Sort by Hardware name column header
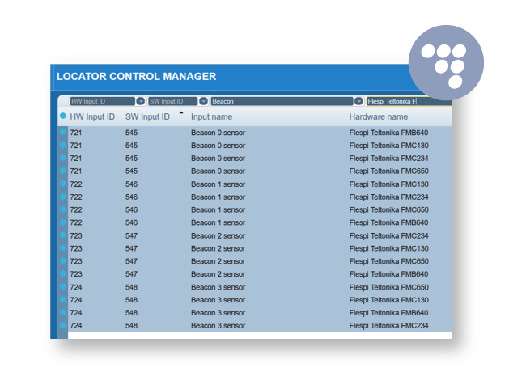509x372 pixels. point(379,116)
